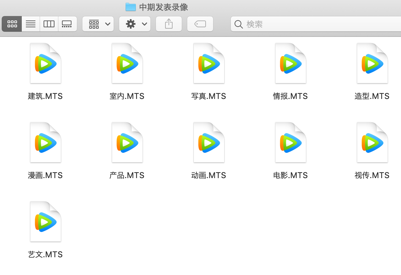The image size is (401, 275).
Task: Select the 艺文.MTS file icon
Action: tap(46, 222)
